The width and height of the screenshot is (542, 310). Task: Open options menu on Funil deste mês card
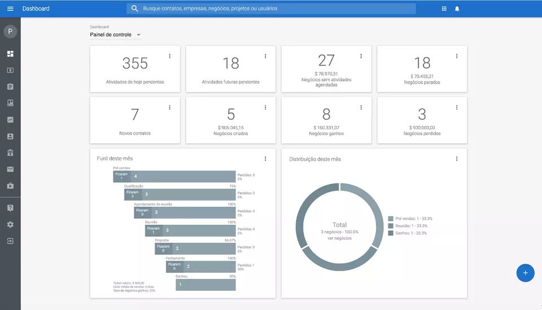(x=265, y=159)
